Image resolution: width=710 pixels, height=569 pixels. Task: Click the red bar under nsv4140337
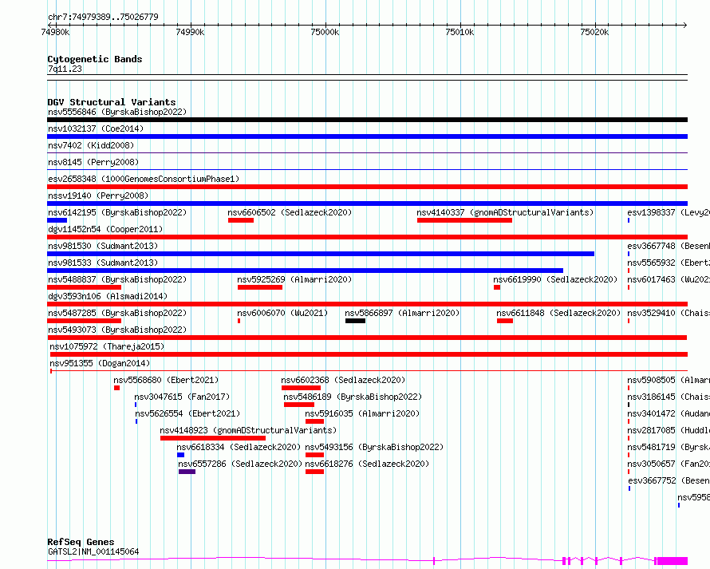tap(464, 220)
